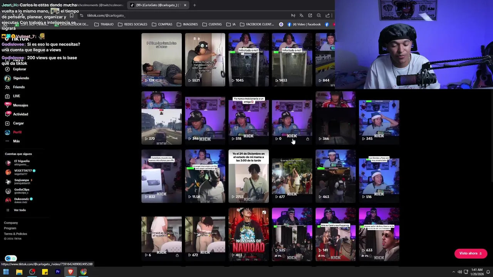The width and height of the screenshot is (493, 277).
Task: Go to the Friends section
Action: [15, 87]
